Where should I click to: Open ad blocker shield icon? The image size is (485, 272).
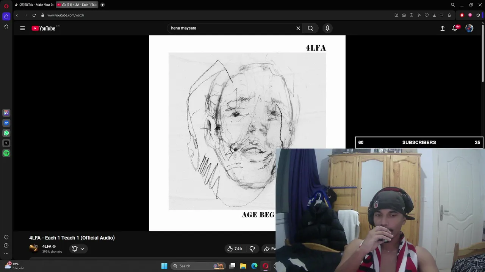pyautogui.click(x=411, y=15)
